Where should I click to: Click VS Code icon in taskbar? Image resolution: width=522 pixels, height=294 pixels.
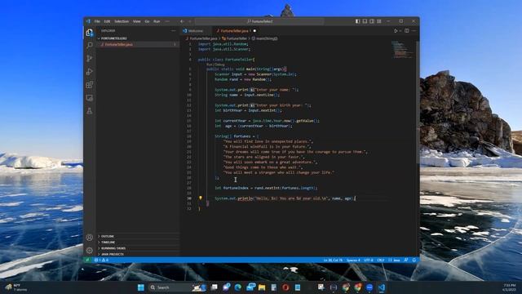[382, 287]
